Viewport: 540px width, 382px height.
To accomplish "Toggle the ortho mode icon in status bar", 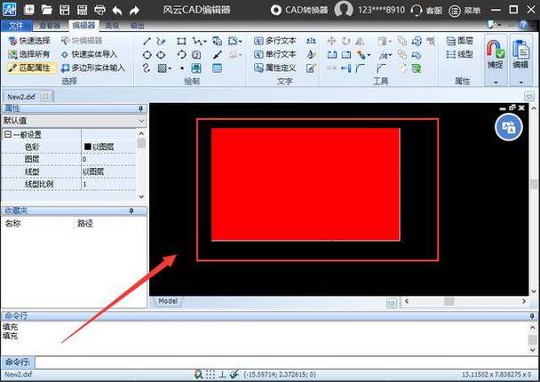I will [x=222, y=374].
